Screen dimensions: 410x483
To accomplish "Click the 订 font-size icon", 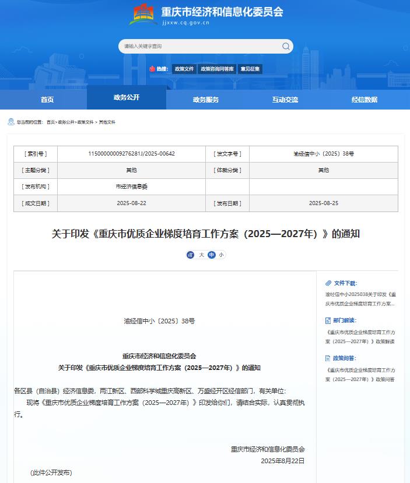I will [190, 255].
